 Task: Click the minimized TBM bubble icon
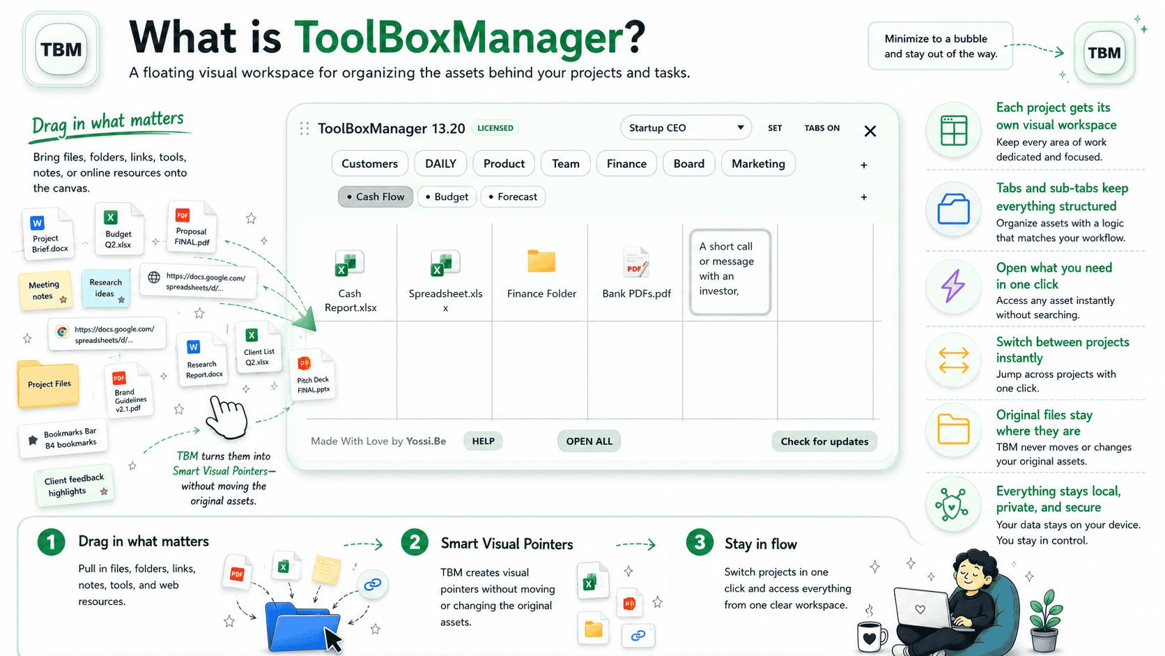(x=1104, y=53)
